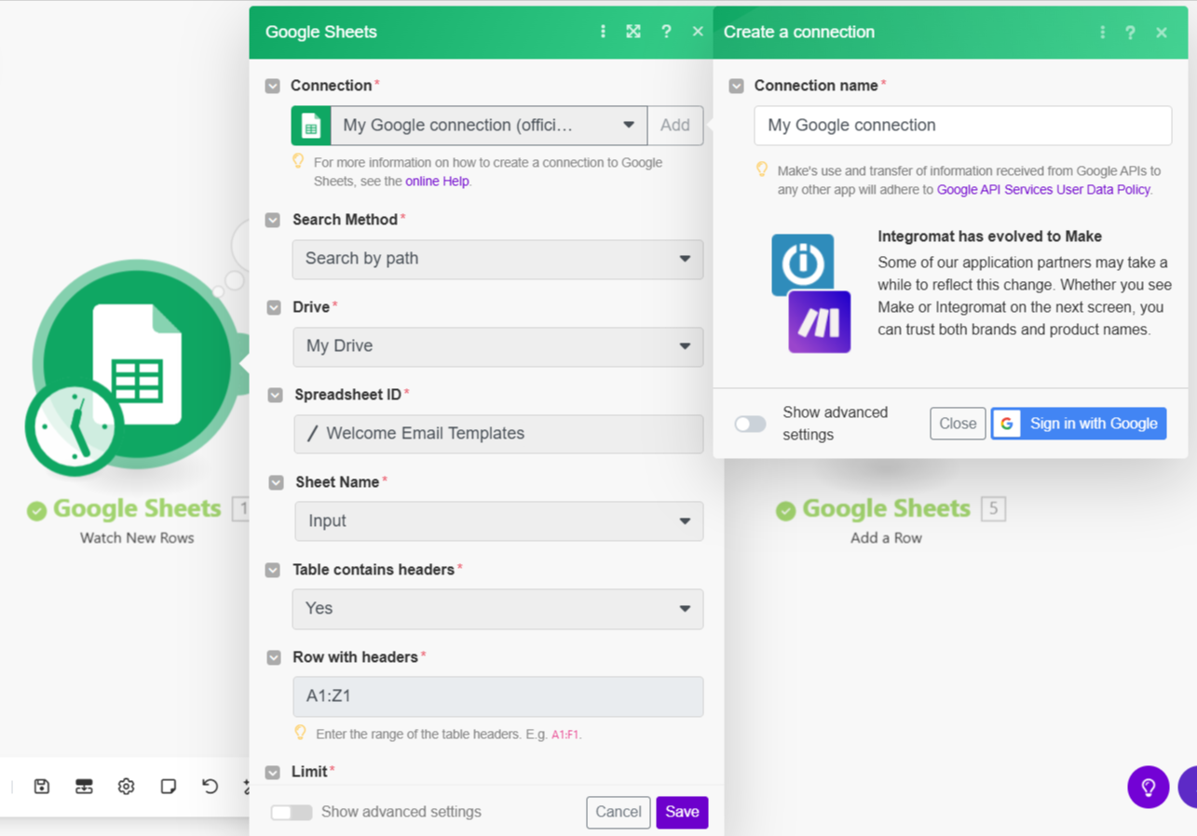Toggle the Connection field checkbox
The width and height of the screenshot is (1197, 836).
point(273,86)
